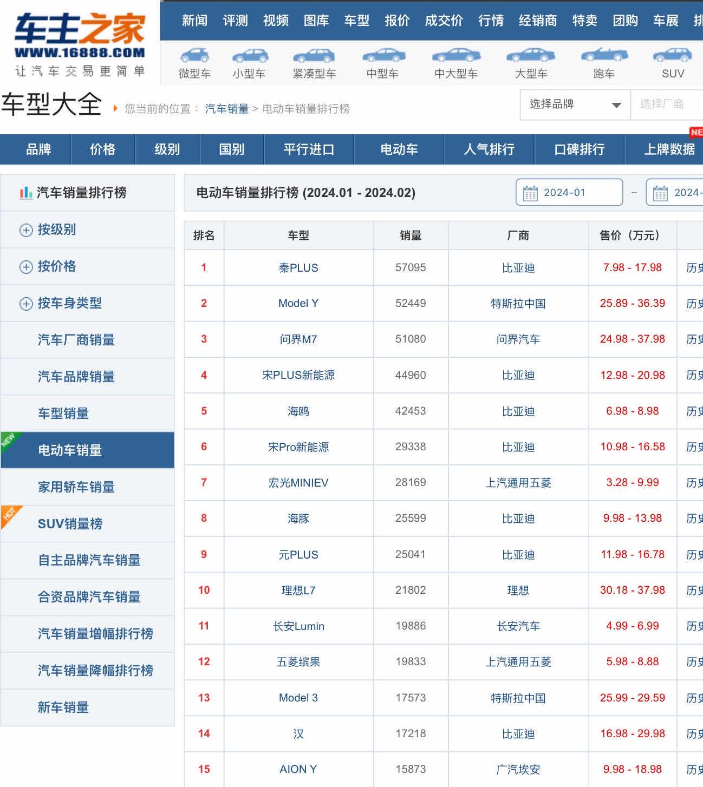Click the 中型车 sedan icon
The height and width of the screenshot is (787, 703).
(383, 55)
